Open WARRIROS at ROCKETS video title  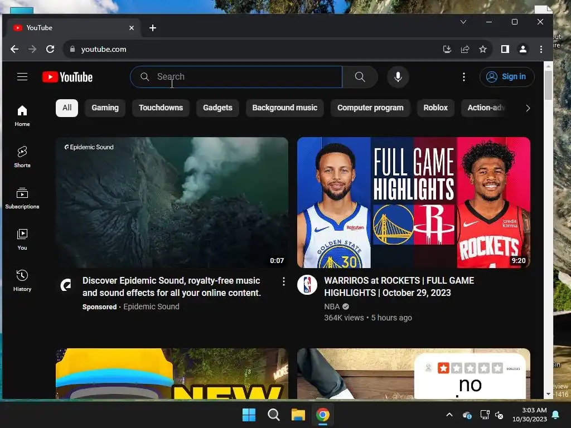pyautogui.click(x=399, y=287)
